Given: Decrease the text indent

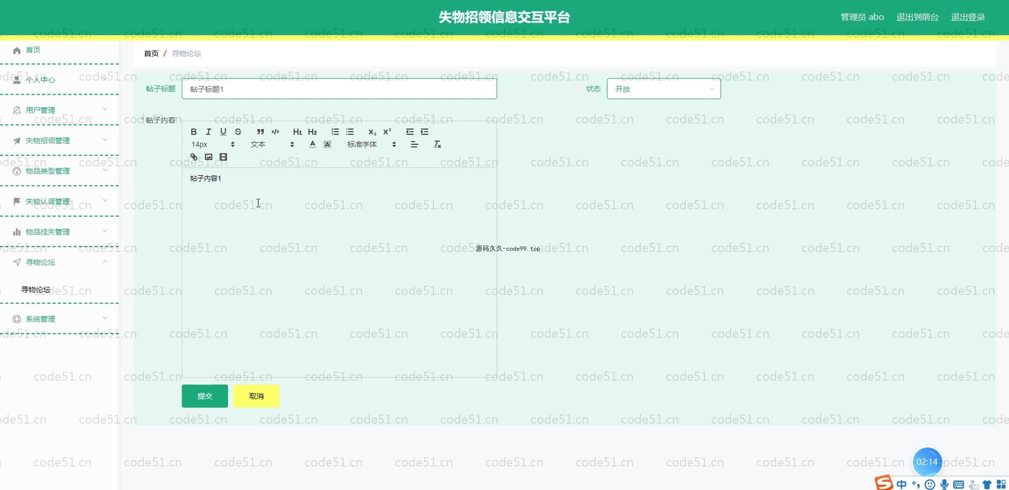Looking at the screenshot, I should (x=410, y=132).
